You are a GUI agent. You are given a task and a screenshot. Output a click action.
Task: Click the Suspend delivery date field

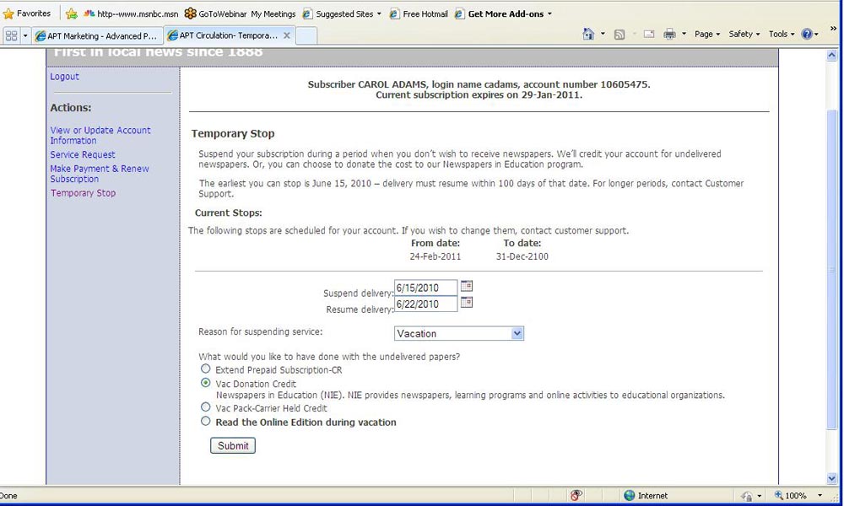pyautogui.click(x=425, y=288)
